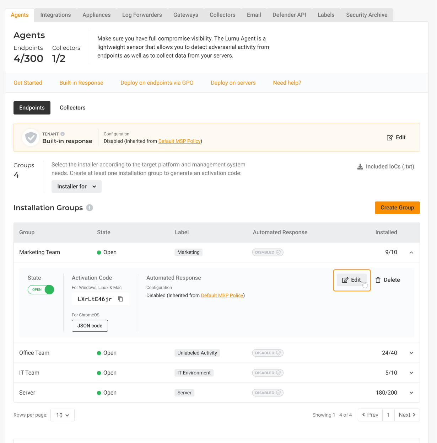Open the Default MSP Policy link in tenant banner

pyautogui.click(x=179, y=141)
